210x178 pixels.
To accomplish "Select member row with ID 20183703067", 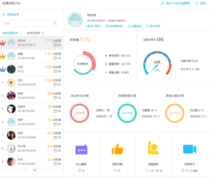I will (x=31, y=56).
